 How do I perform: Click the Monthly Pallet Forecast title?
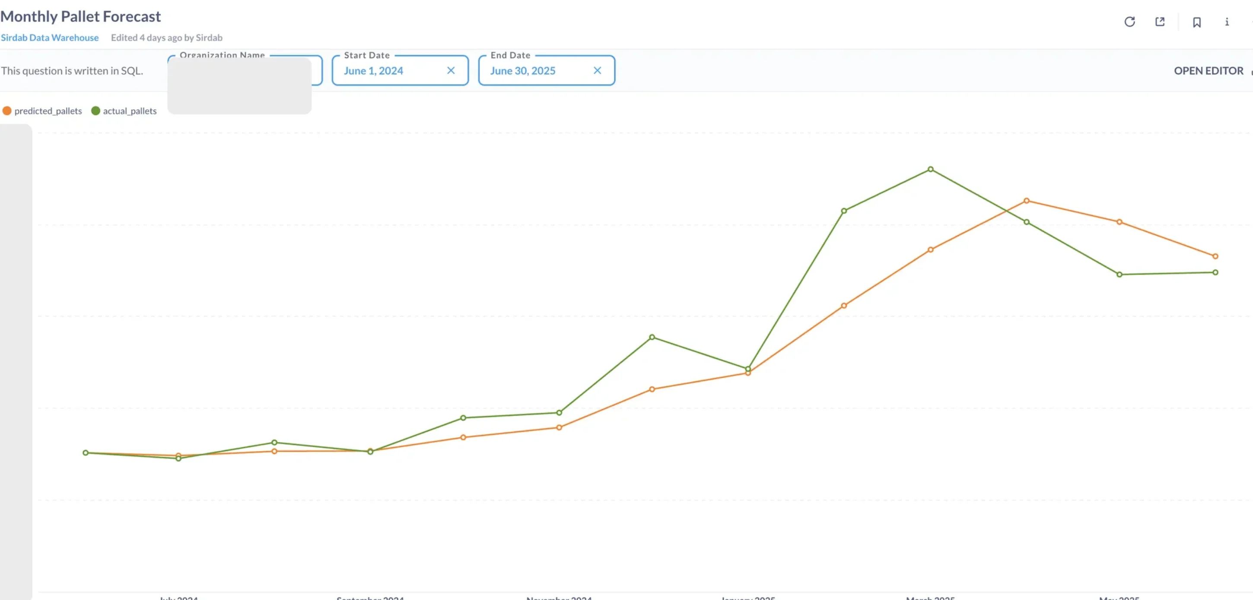80,16
